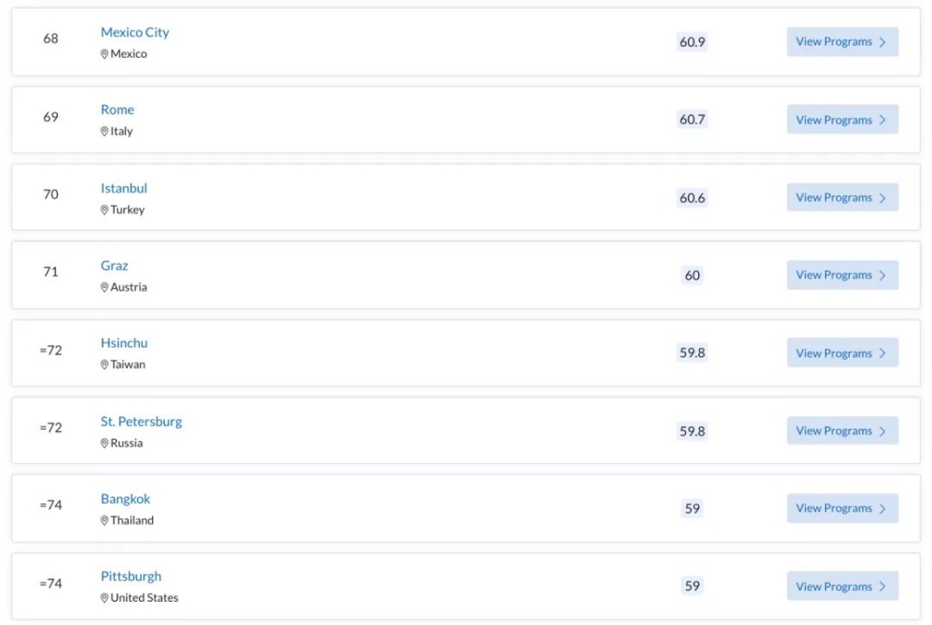View Programs for Bangkok
Screen dimensions: 932x625
click(843, 508)
